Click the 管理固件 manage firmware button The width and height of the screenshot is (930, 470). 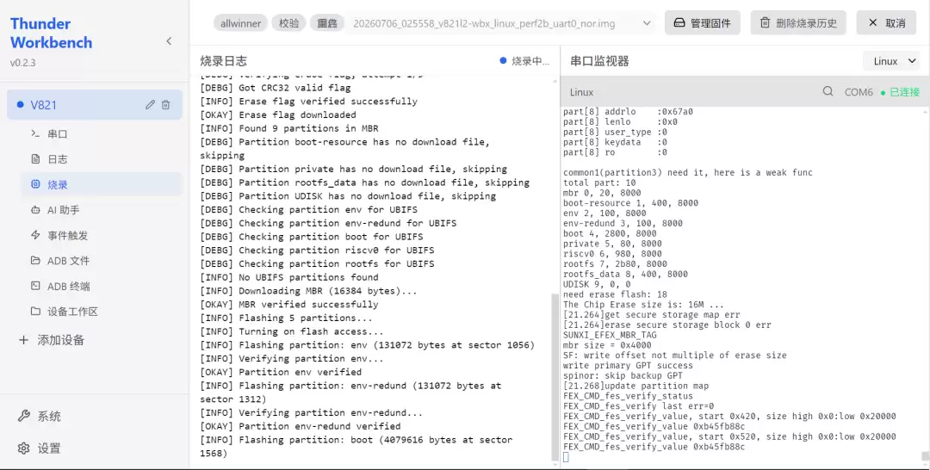point(703,23)
